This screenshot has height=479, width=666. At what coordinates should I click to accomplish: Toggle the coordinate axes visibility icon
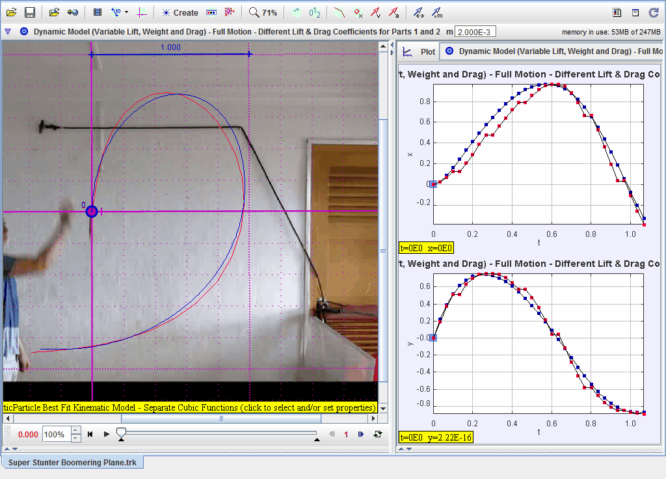(142, 12)
